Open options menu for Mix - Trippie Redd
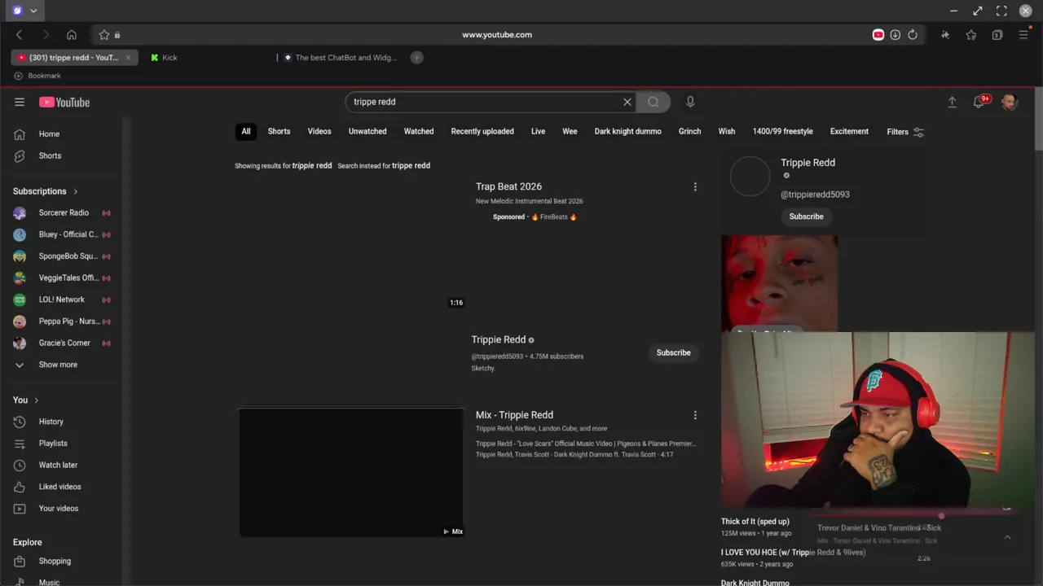Image resolution: width=1043 pixels, height=586 pixels. [695, 415]
